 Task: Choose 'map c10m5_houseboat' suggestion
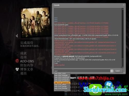pyautogui.click(x=62, y=81)
